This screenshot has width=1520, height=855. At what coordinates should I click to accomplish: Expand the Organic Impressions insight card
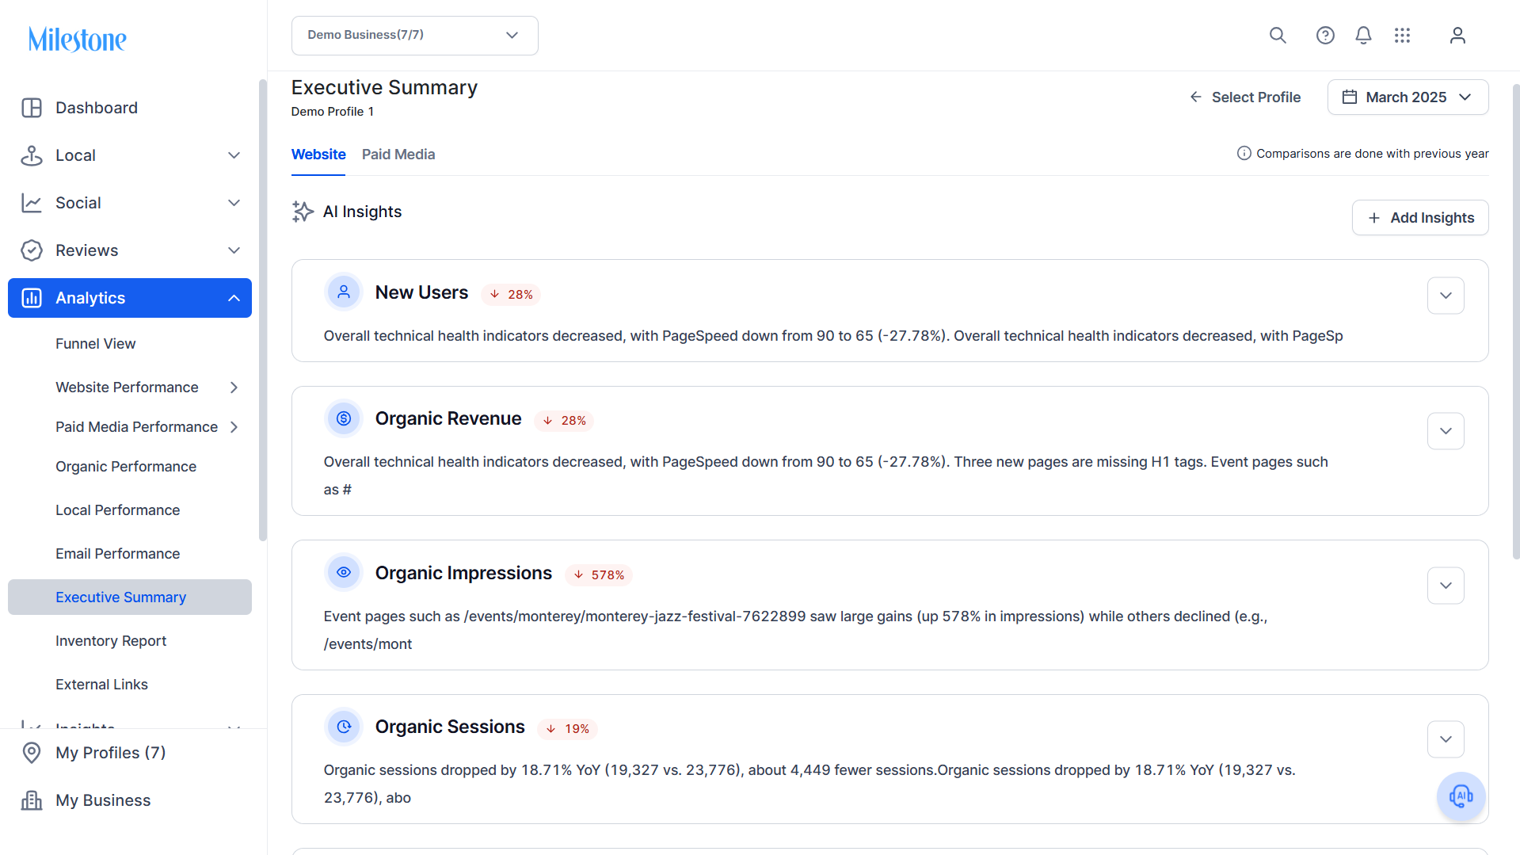(1446, 586)
